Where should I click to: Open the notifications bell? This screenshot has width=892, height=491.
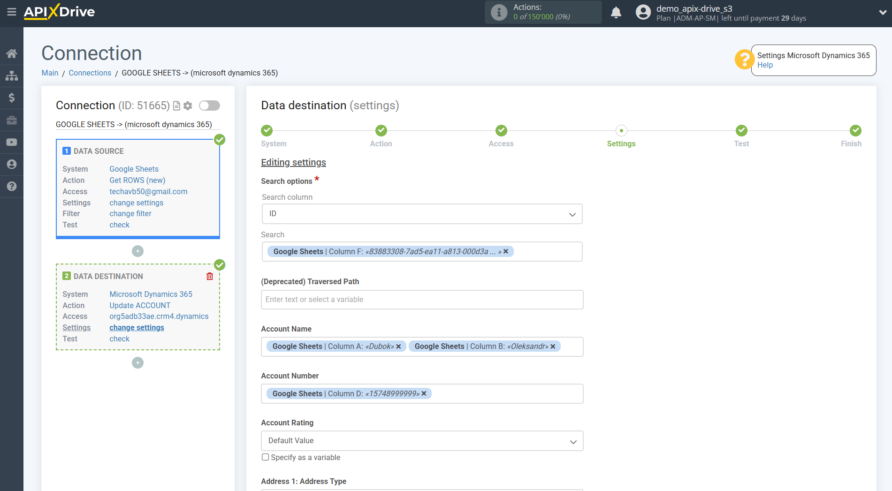tap(616, 12)
